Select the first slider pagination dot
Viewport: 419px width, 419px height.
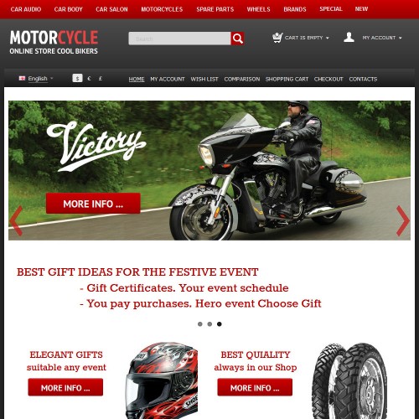[x=200, y=324]
